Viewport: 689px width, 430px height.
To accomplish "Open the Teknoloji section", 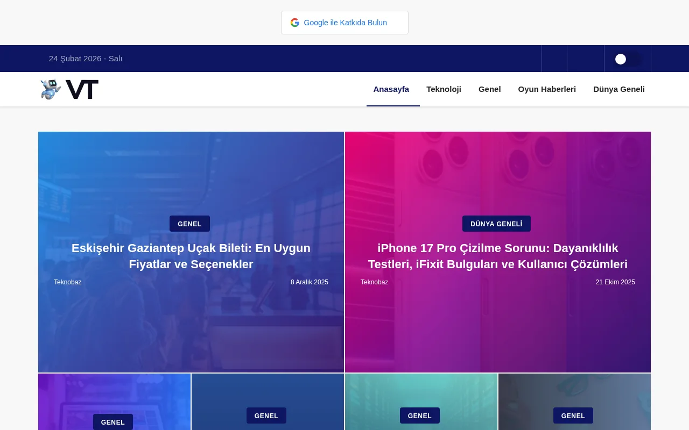I will click(x=444, y=89).
